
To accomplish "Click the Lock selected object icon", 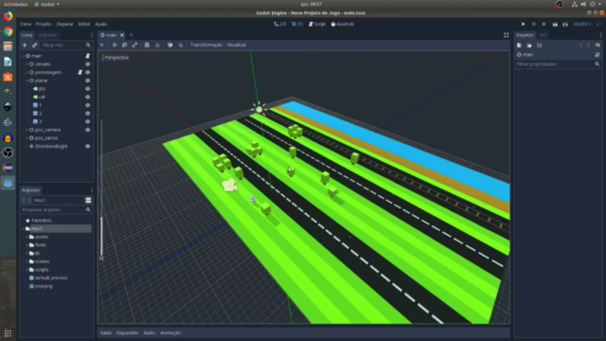I will (x=157, y=45).
